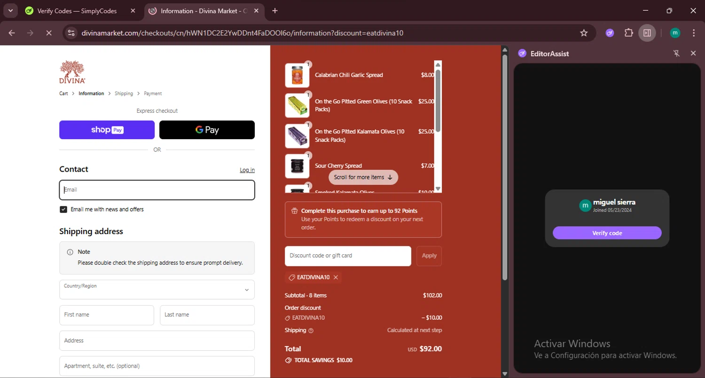Image resolution: width=705 pixels, height=378 pixels.
Task: Focus the Email input field
Action: pos(157,190)
